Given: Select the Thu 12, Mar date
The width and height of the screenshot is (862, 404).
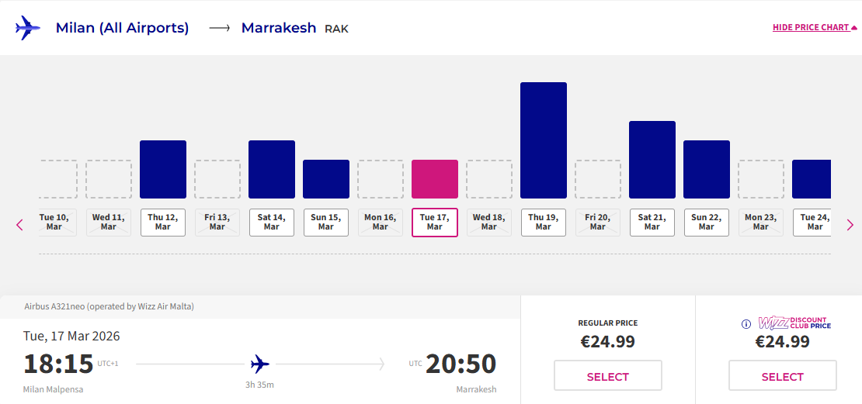Looking at the screenshot, I should point(163,223).
